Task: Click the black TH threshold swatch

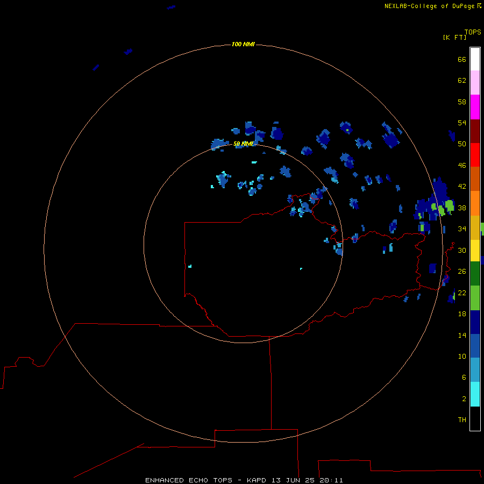Action: click(475, 418)
